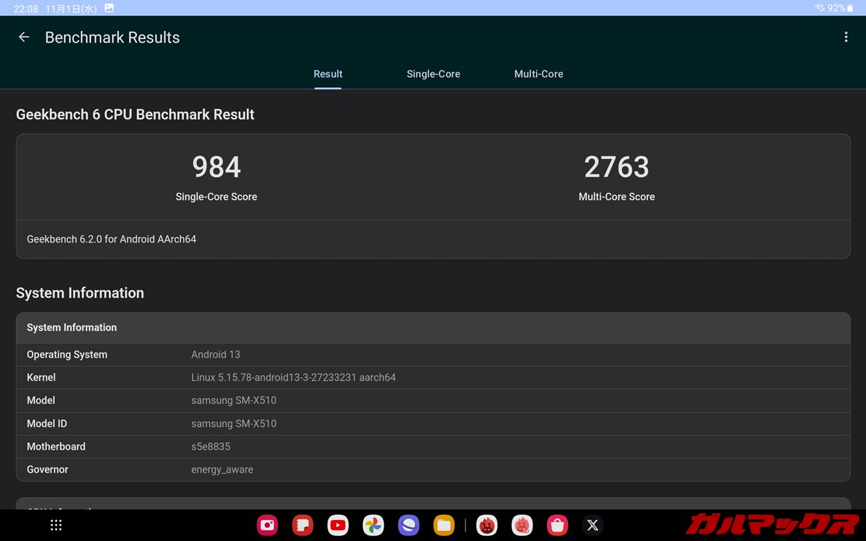Open the three-dot overflow menu
Viewport: 866px width, 541px height.
pyautogui.click(x=846, y=37)
